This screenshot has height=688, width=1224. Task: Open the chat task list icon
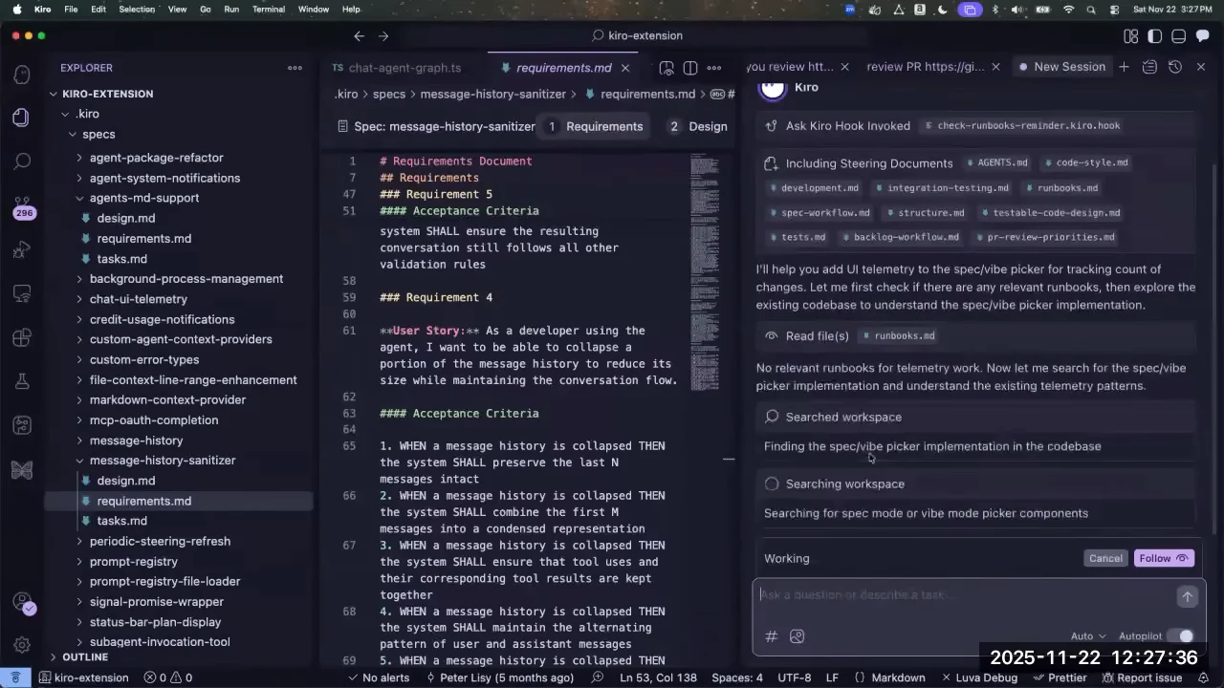pyautogui.click(x=1149, y=67)
